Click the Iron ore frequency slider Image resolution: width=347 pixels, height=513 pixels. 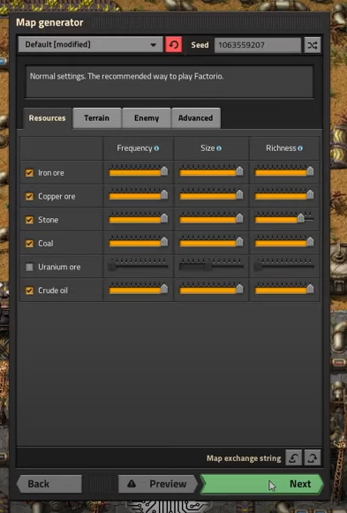[x=139, y=171]
